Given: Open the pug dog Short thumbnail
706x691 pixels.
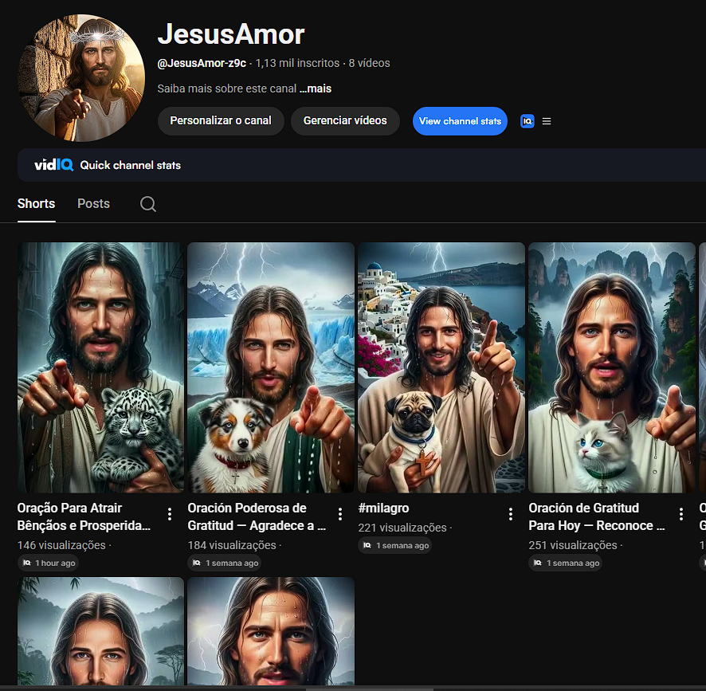Looking at the screenshot, I should [x=441, y=367].
